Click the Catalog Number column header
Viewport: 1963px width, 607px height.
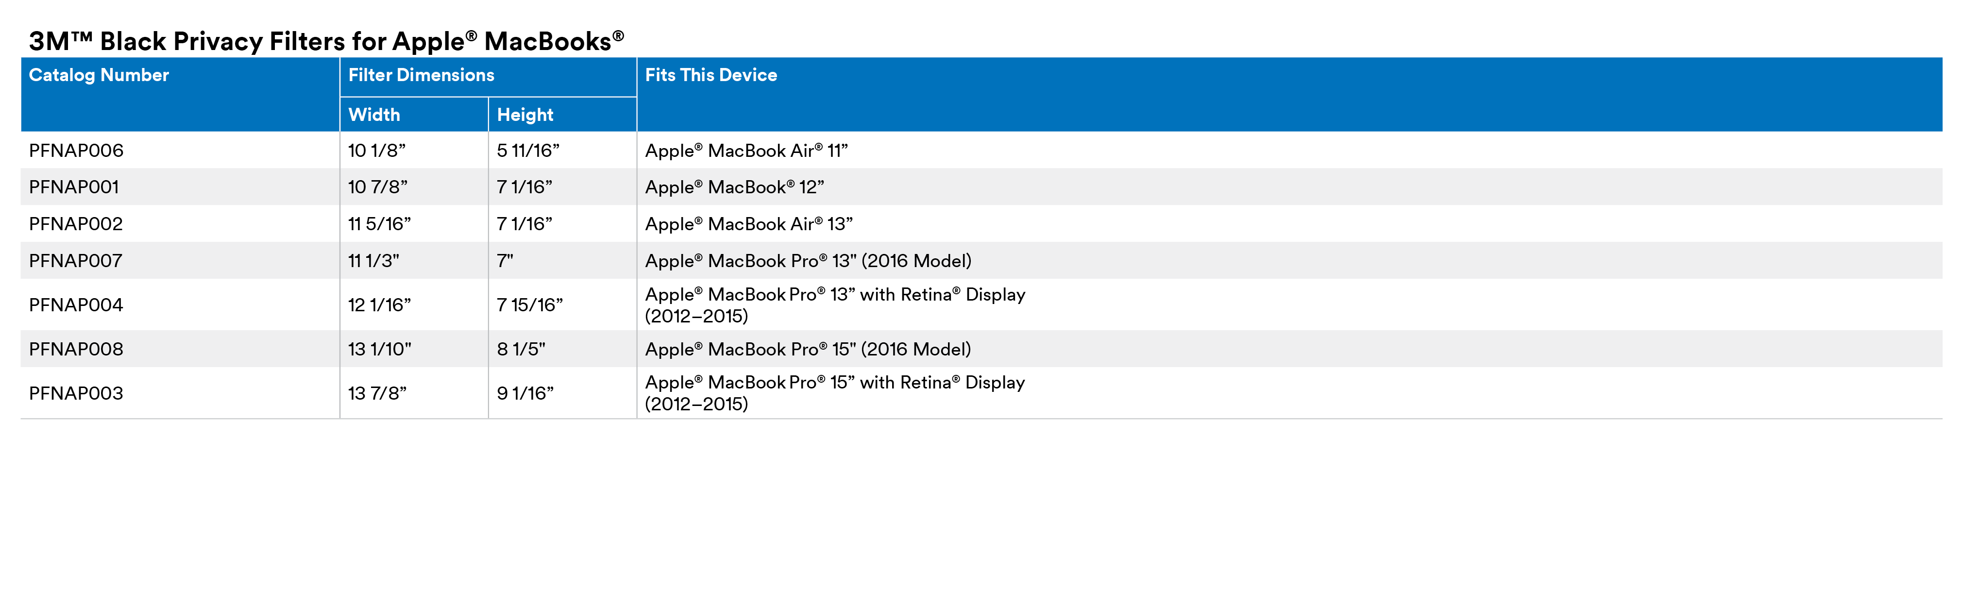click(x=99, y=75)
